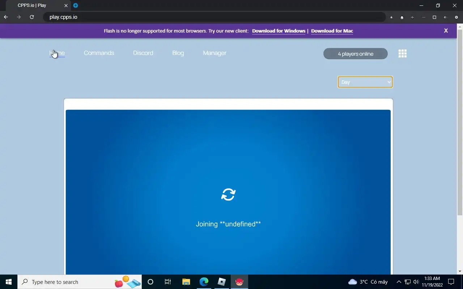This screenshot has height=289, width=463.
Task: Open a new tab with plus button
Action: pos(76,5)
